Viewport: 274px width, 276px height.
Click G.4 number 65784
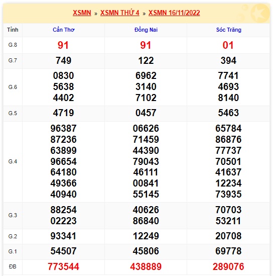tap(228, 128)
